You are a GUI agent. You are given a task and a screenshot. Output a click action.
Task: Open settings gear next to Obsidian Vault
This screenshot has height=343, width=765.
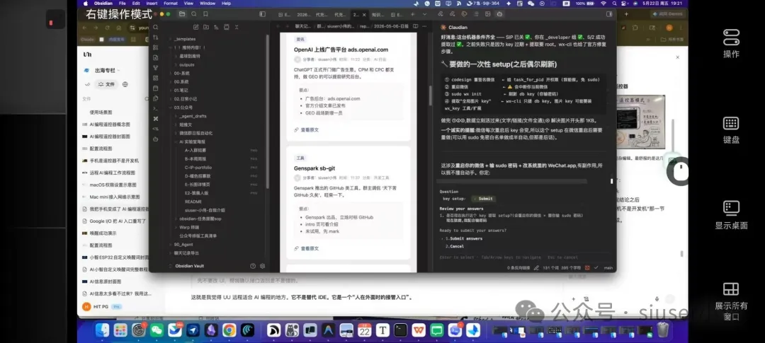click(263, 266)
